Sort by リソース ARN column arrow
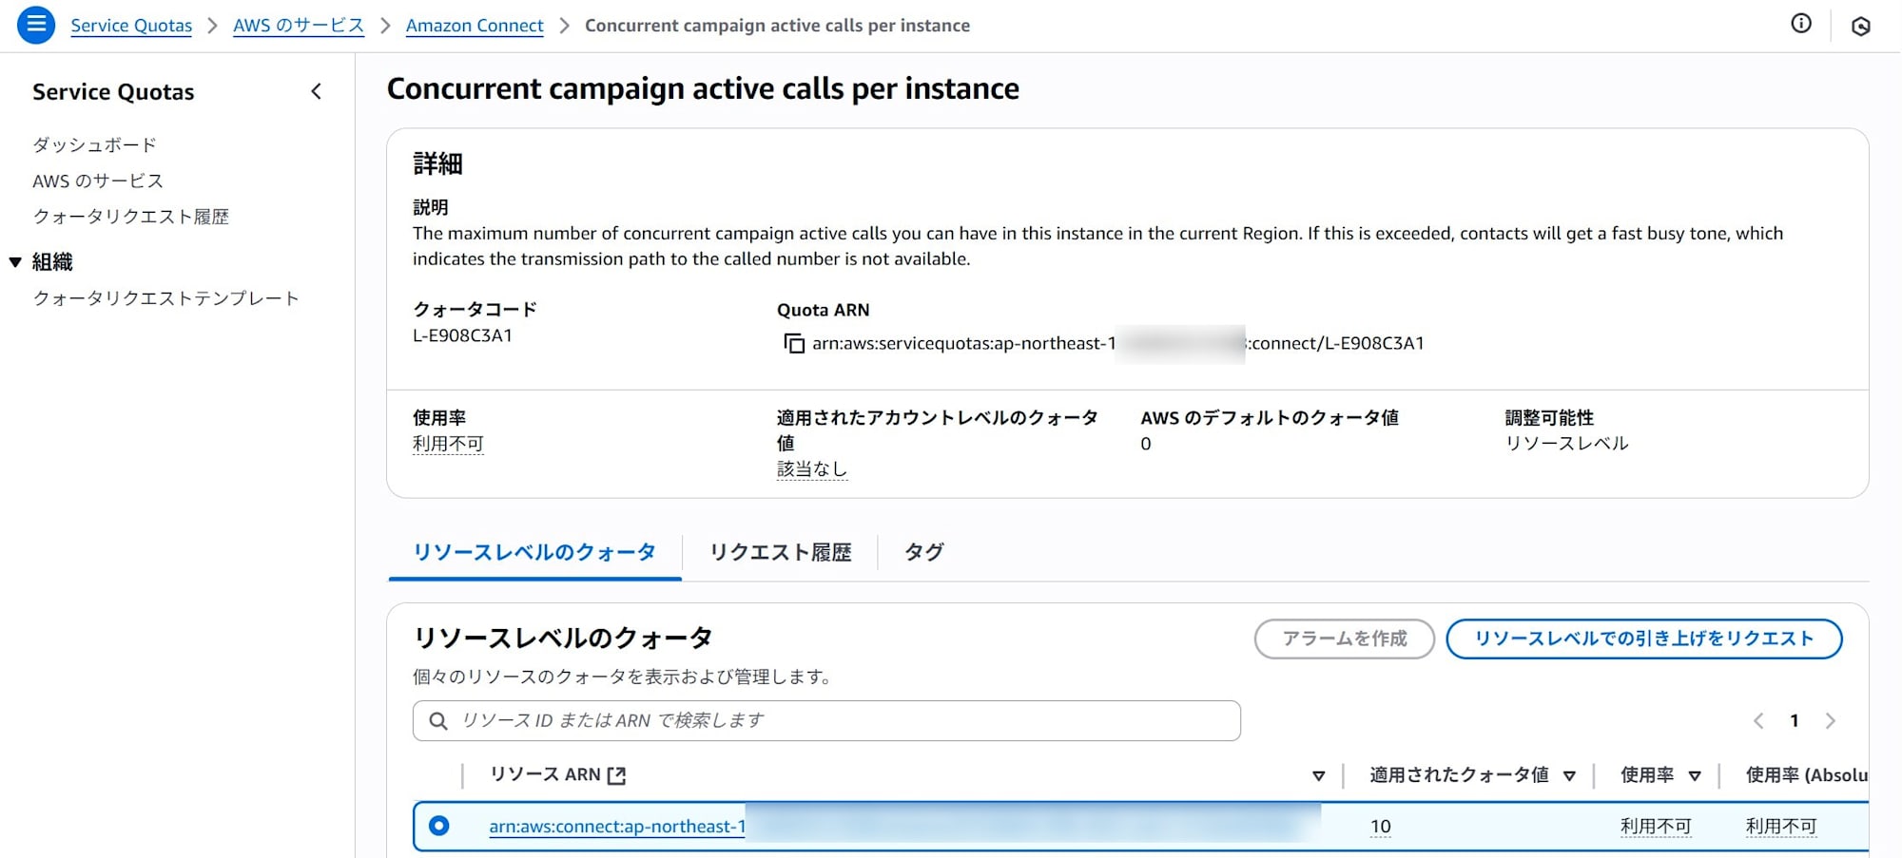1902x858 pixels. (x=1318, y=776)
